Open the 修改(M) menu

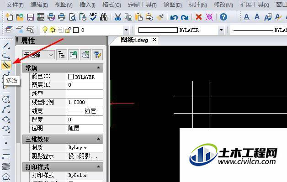tap(223, 5)
